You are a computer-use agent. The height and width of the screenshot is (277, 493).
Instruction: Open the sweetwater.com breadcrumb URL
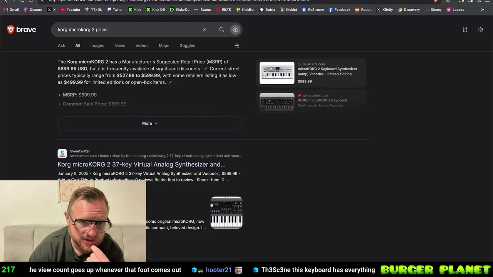156,156
